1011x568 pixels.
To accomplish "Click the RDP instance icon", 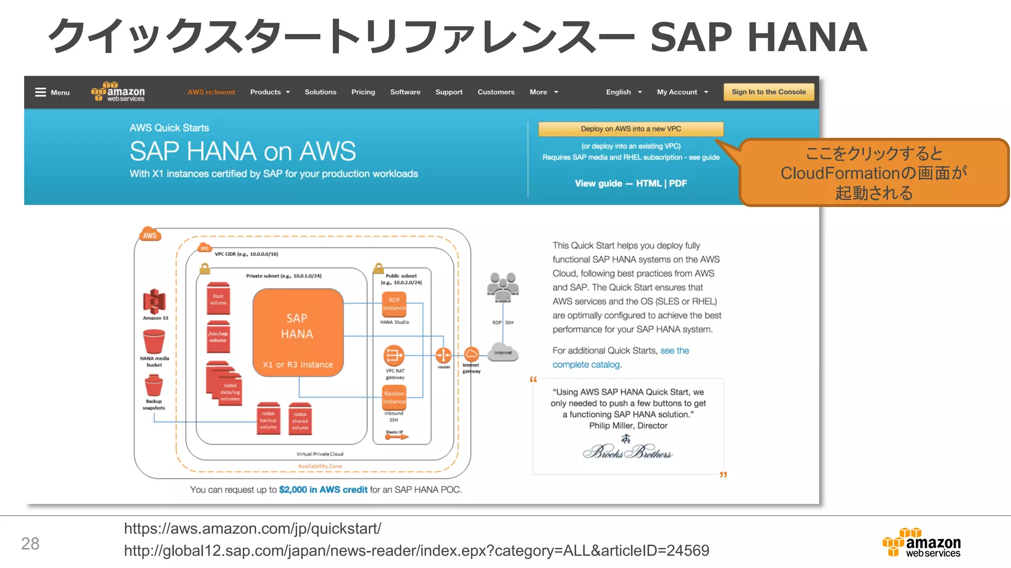I will point(394,304).
